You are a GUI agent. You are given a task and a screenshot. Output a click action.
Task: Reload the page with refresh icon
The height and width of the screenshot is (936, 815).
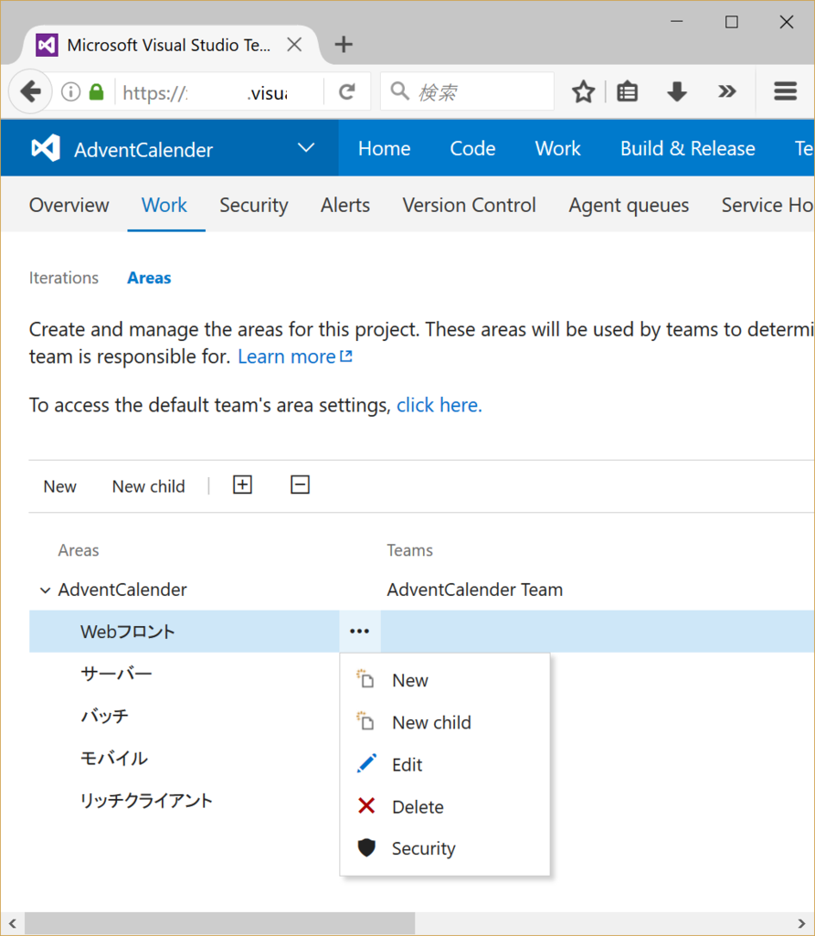(347, 92)
